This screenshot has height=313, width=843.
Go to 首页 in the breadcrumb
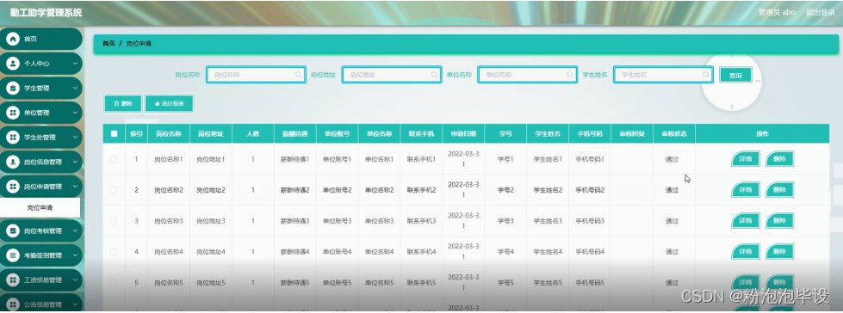(108, 44)
